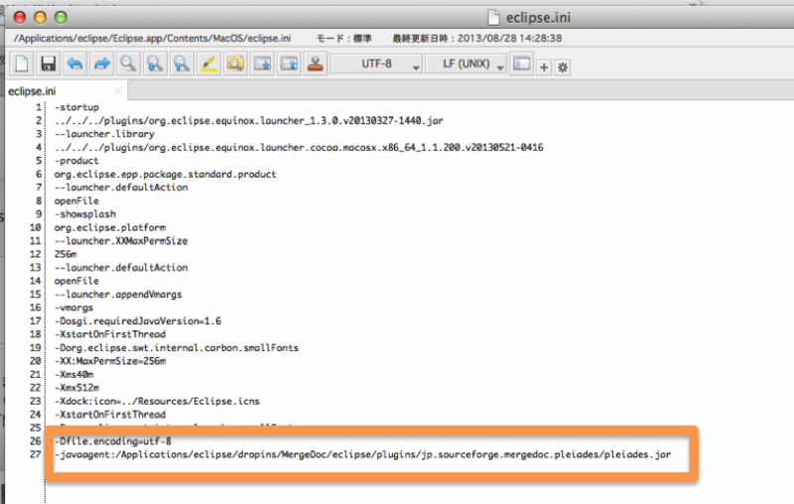794x504 pixels.
Task: Open multi-file search with the folder magnifier icon
Action: coord(235,64)
